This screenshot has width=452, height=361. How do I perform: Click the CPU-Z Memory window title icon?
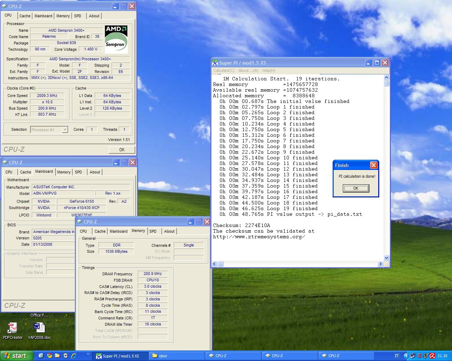[80, 222]
